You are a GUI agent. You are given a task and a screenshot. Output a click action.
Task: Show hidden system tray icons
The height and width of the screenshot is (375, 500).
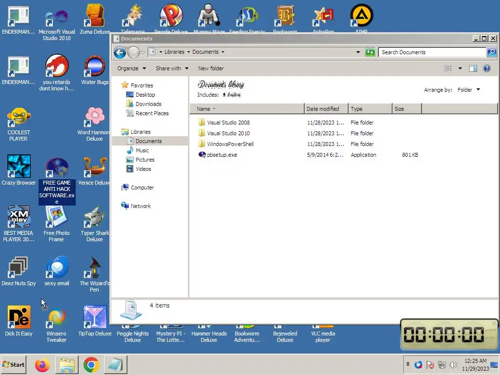click(x=408, y=364)
